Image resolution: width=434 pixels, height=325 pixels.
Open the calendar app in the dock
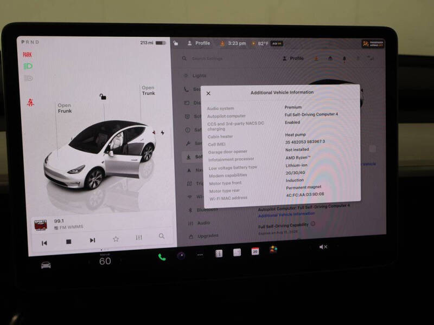255,251
